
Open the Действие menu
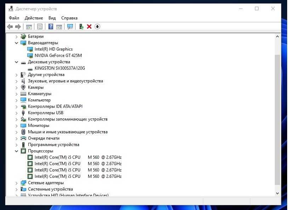click(x=34, y=18)
